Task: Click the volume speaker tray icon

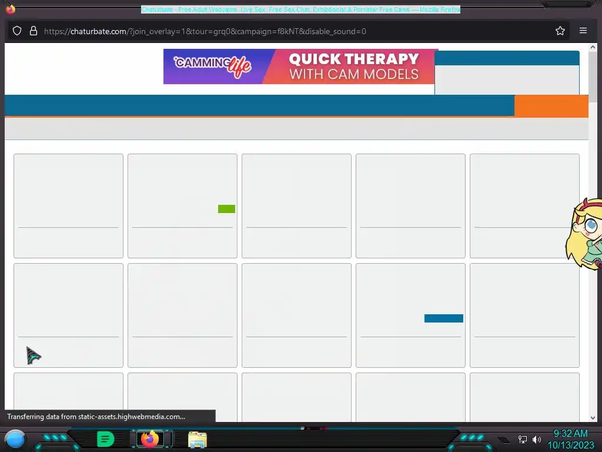Action: [x=537, y=439]
